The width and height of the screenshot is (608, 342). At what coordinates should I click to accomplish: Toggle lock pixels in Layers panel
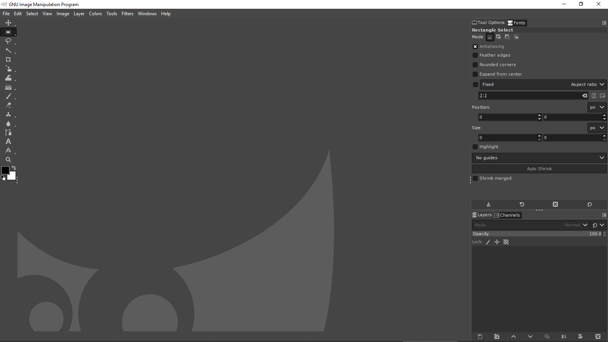tap(488, 242)
